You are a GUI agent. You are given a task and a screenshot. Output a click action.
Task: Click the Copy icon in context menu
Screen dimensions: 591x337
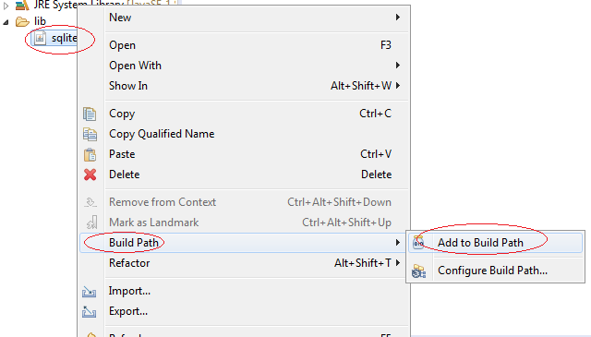click(90, 114)
